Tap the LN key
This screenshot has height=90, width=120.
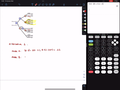click(91, 62)
